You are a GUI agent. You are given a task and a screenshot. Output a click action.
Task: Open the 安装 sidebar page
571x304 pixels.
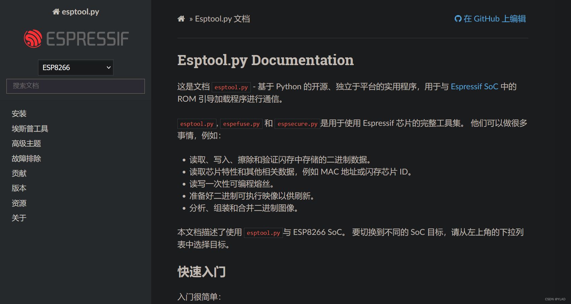(x=19, y=114)
